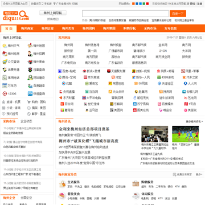
Task: Open the 亚马逊 Amazon icon
Action: tap(87, 110)
